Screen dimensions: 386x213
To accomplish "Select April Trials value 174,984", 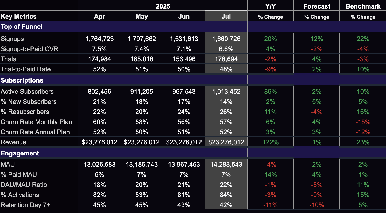I will coord(99,59).
